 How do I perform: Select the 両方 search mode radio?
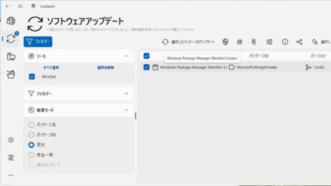pyautogui.click(x=31, y=145)
